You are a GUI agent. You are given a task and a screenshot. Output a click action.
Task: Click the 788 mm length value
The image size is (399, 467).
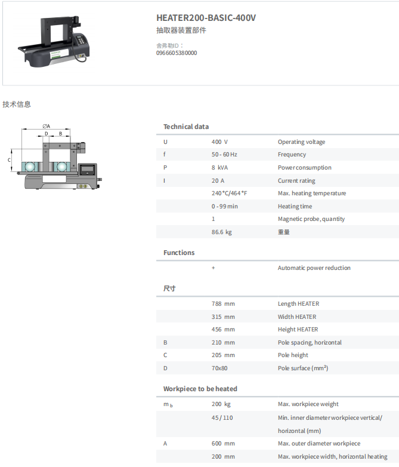[223, 304]
